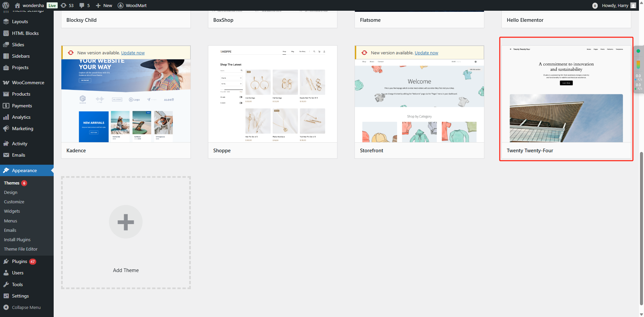This screenshot has height=317, width=644.
Task: Open Theme File Editor
Action: click(21, 249)
